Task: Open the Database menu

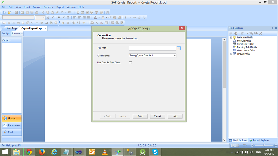Action: pos(49,7)
